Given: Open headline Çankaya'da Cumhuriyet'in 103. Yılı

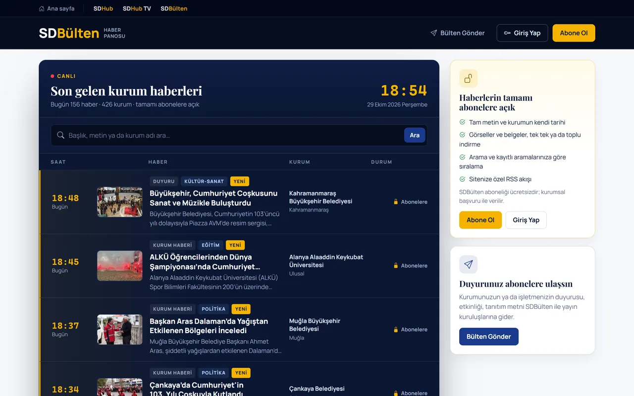Looking at the screenshot, I should coord(197,389).
